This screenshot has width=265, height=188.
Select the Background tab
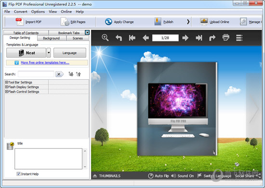pos(52,38)
